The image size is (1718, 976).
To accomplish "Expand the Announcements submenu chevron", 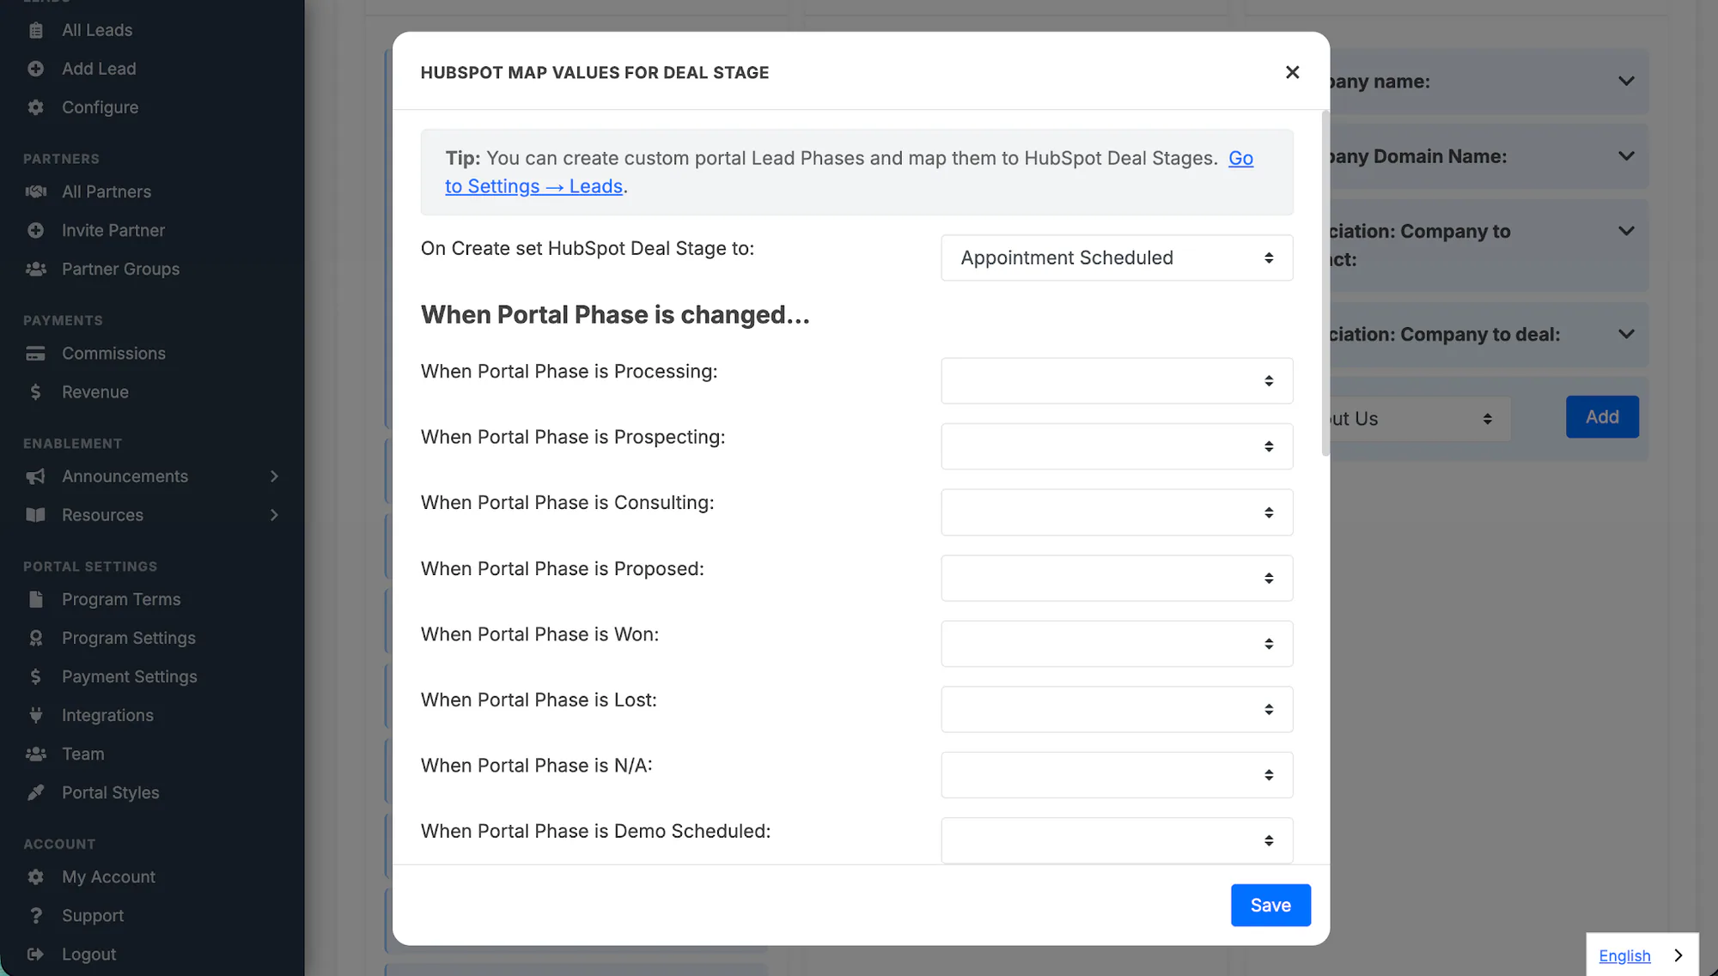I will 274,476.
